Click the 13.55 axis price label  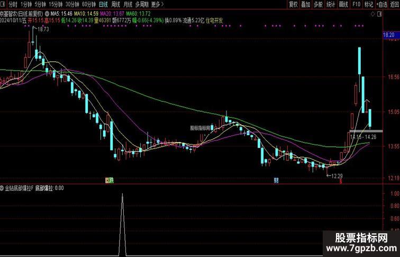pyautogui.click(x=393, y=146)
